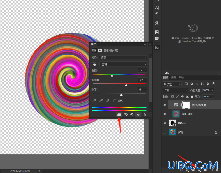Filter layers by shape layers icon
Image resolution: width=221 pixels, height=173 pixels.
[x=202, y=84]
